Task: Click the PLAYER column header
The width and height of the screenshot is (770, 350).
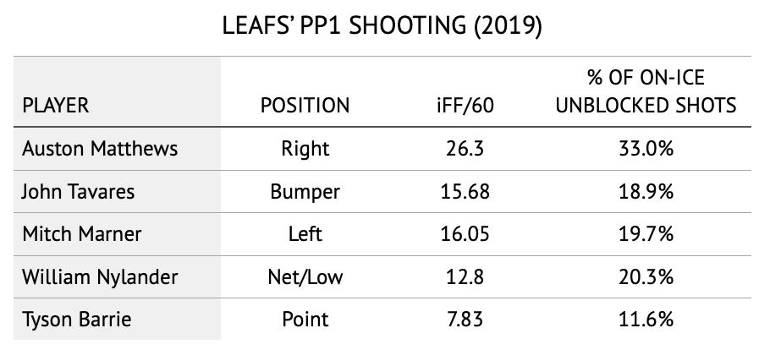Action: coord(56,106)
